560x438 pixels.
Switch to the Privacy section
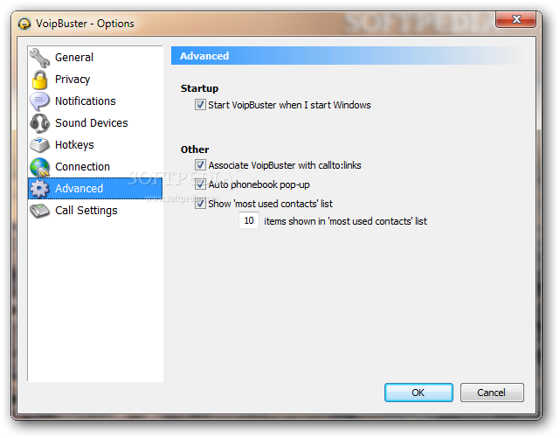coord(95,80)
